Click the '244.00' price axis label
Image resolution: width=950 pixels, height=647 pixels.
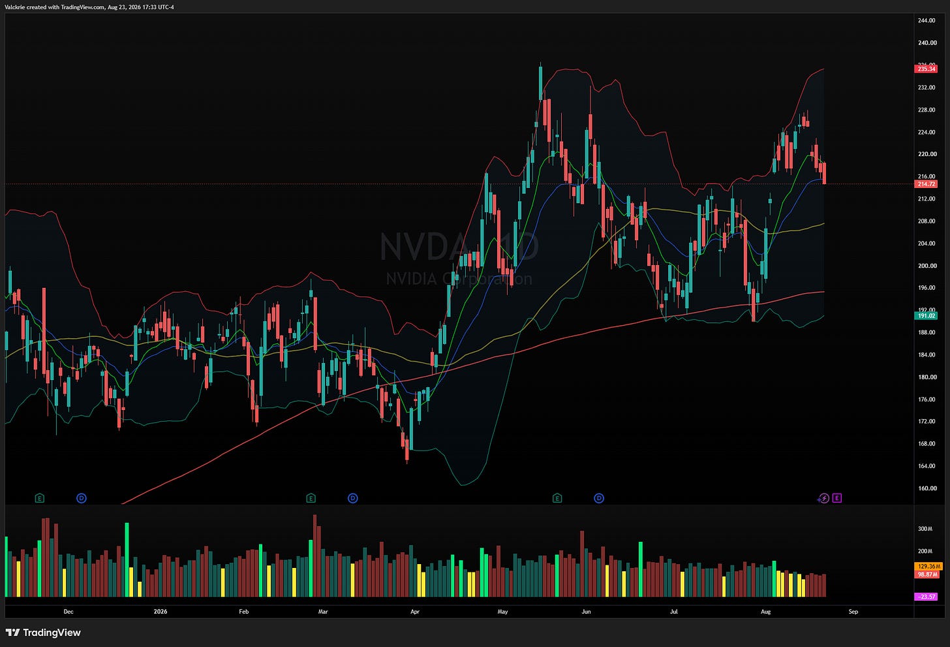pyautogui.click(x=927, y=21)
